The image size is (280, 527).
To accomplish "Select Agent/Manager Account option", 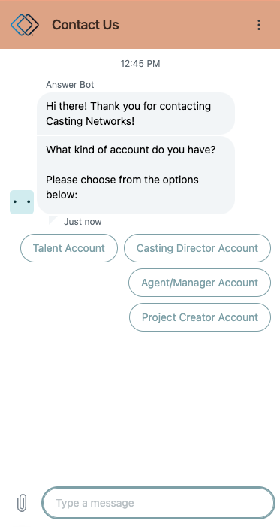I will click(200, 283).
